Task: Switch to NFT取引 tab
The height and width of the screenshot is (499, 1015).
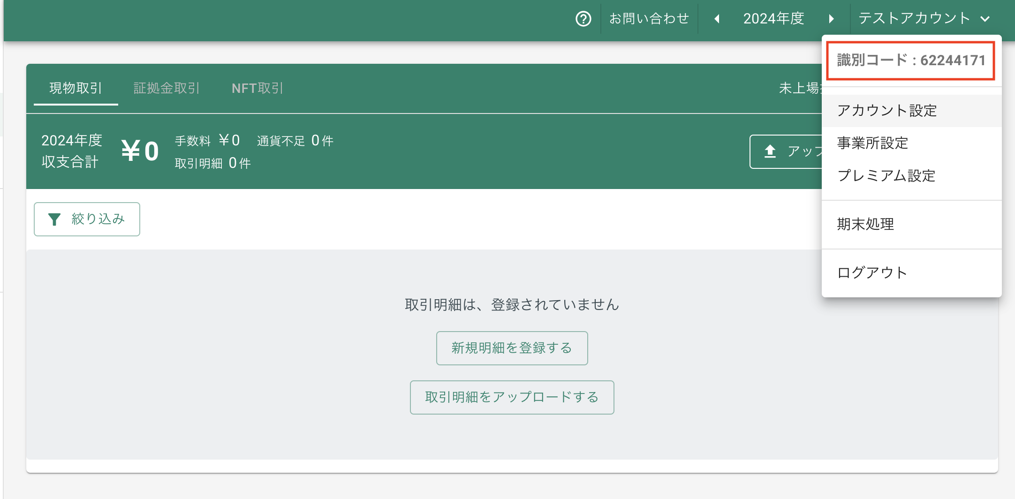Action: click(x=257, y=88)
